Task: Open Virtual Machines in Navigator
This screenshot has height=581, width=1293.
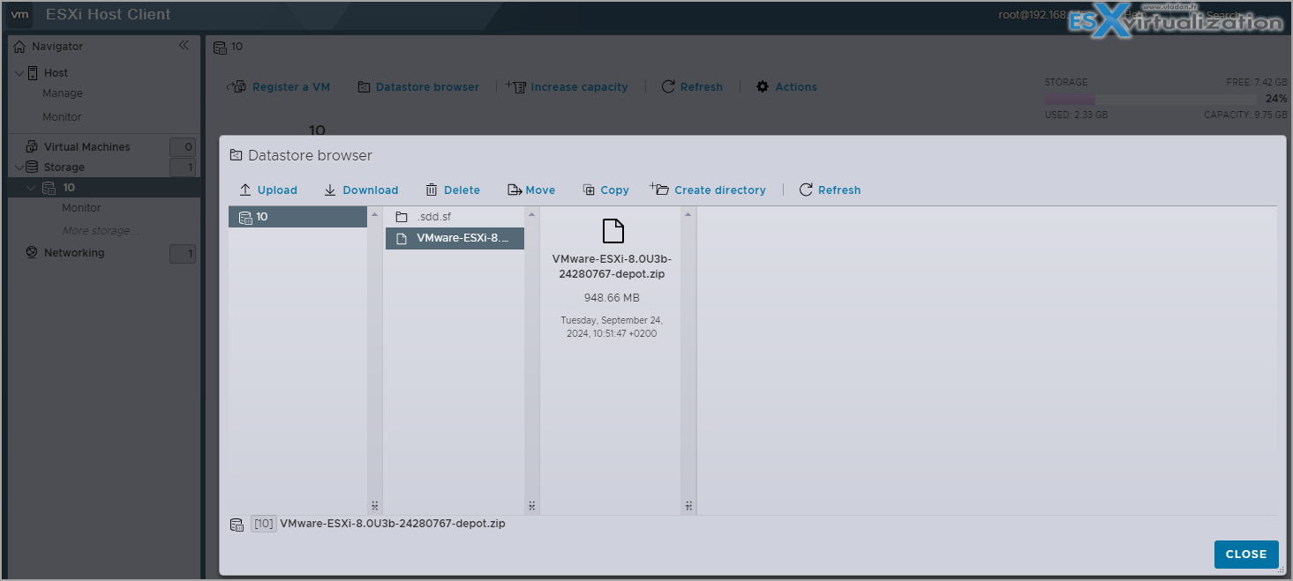Action: (86, 147)
